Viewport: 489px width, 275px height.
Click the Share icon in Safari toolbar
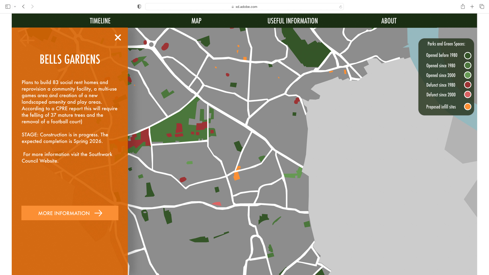(x=463, y=7)
